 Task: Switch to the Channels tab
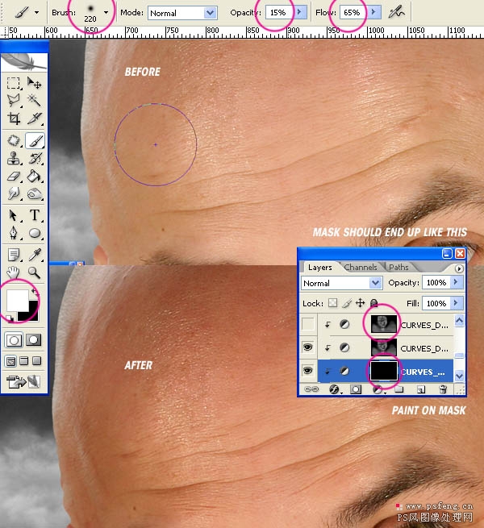click(x=361, y=267)
